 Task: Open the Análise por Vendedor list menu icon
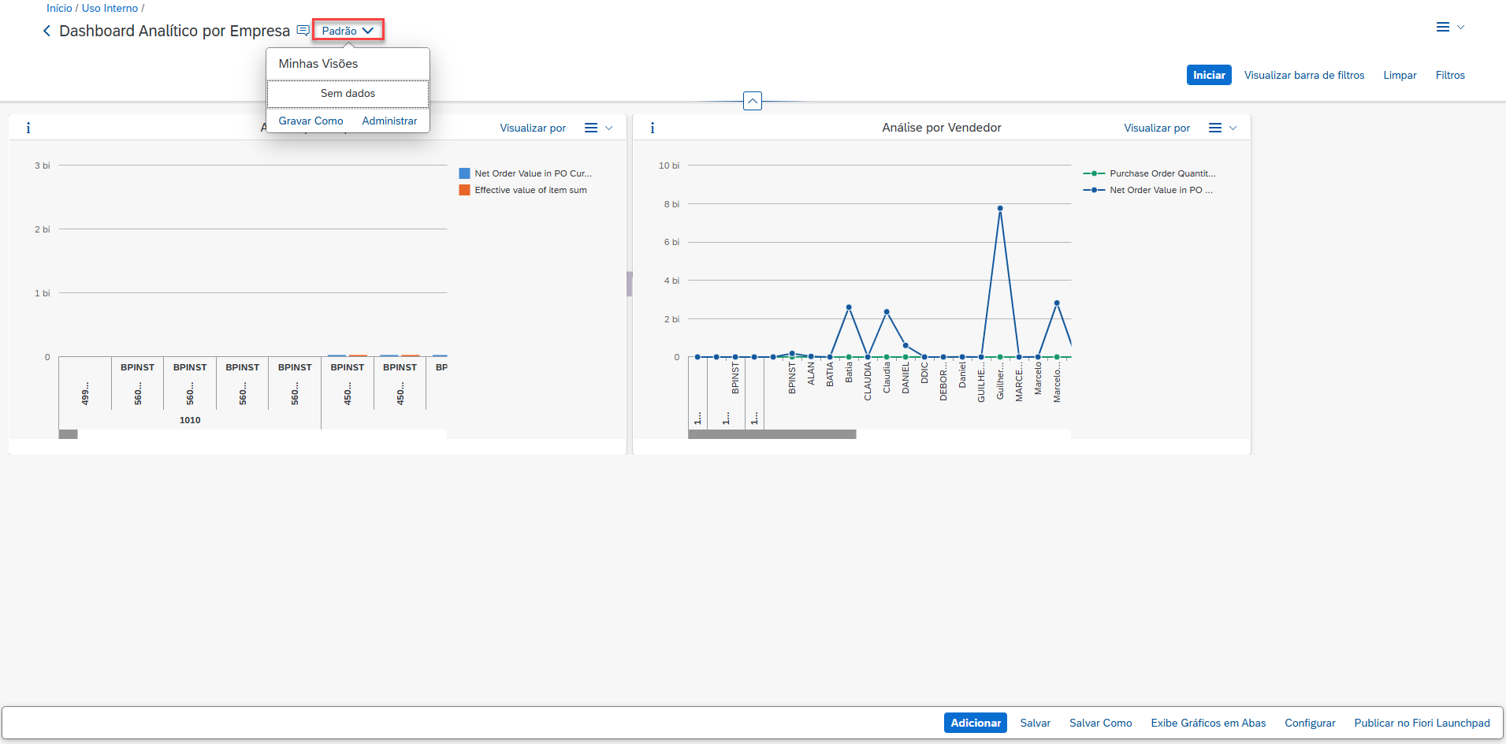click(x=1215, y=128)
